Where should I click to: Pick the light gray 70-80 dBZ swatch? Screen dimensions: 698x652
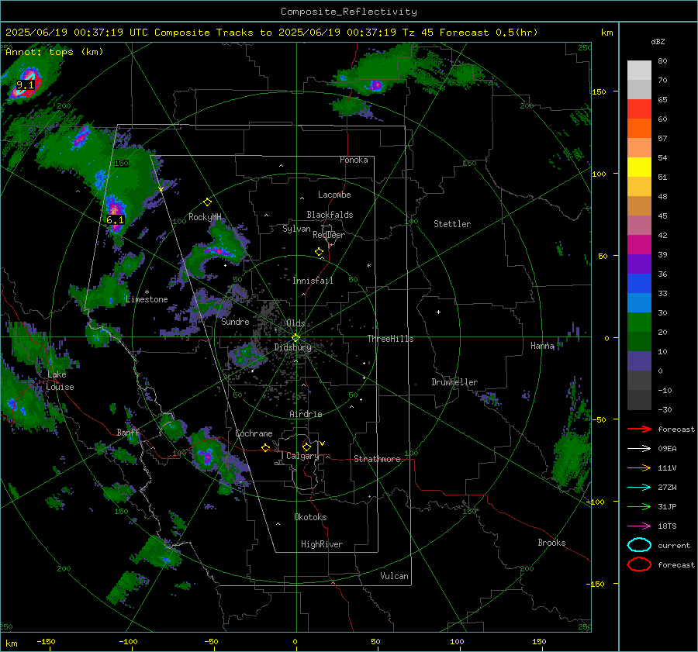point(639,70)
